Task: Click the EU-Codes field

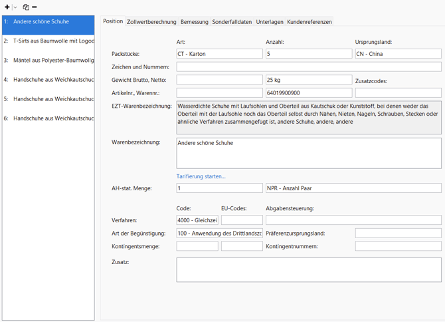Action: click(x=242, y=220)
